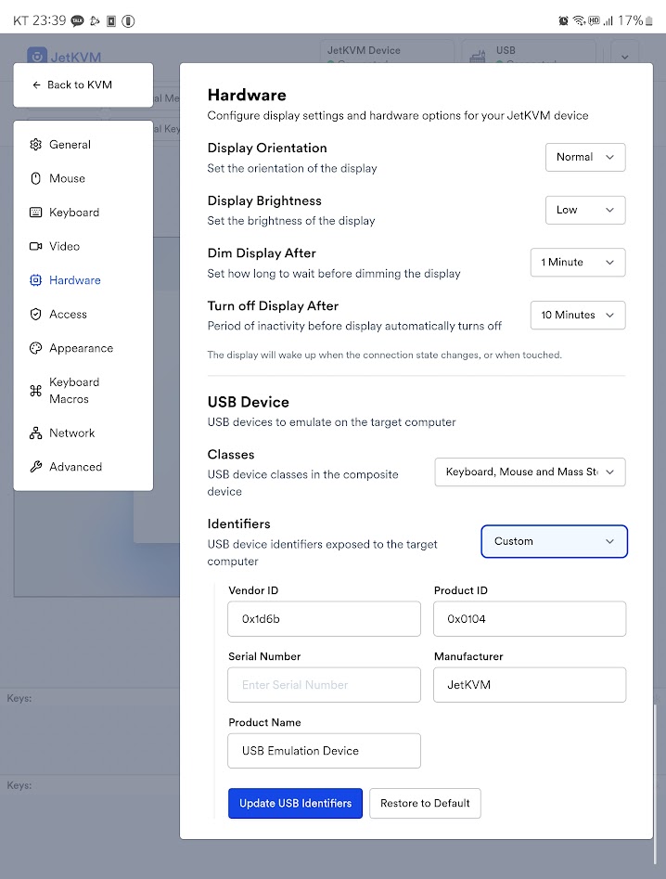Click Restore to Default button
The width and height of the screenshot is (666, 879).
425,803
